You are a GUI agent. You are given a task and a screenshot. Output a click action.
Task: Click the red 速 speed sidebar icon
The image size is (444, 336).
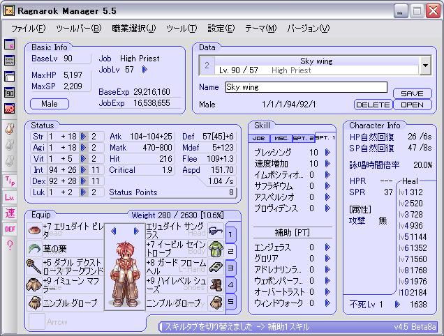[10, 213]
